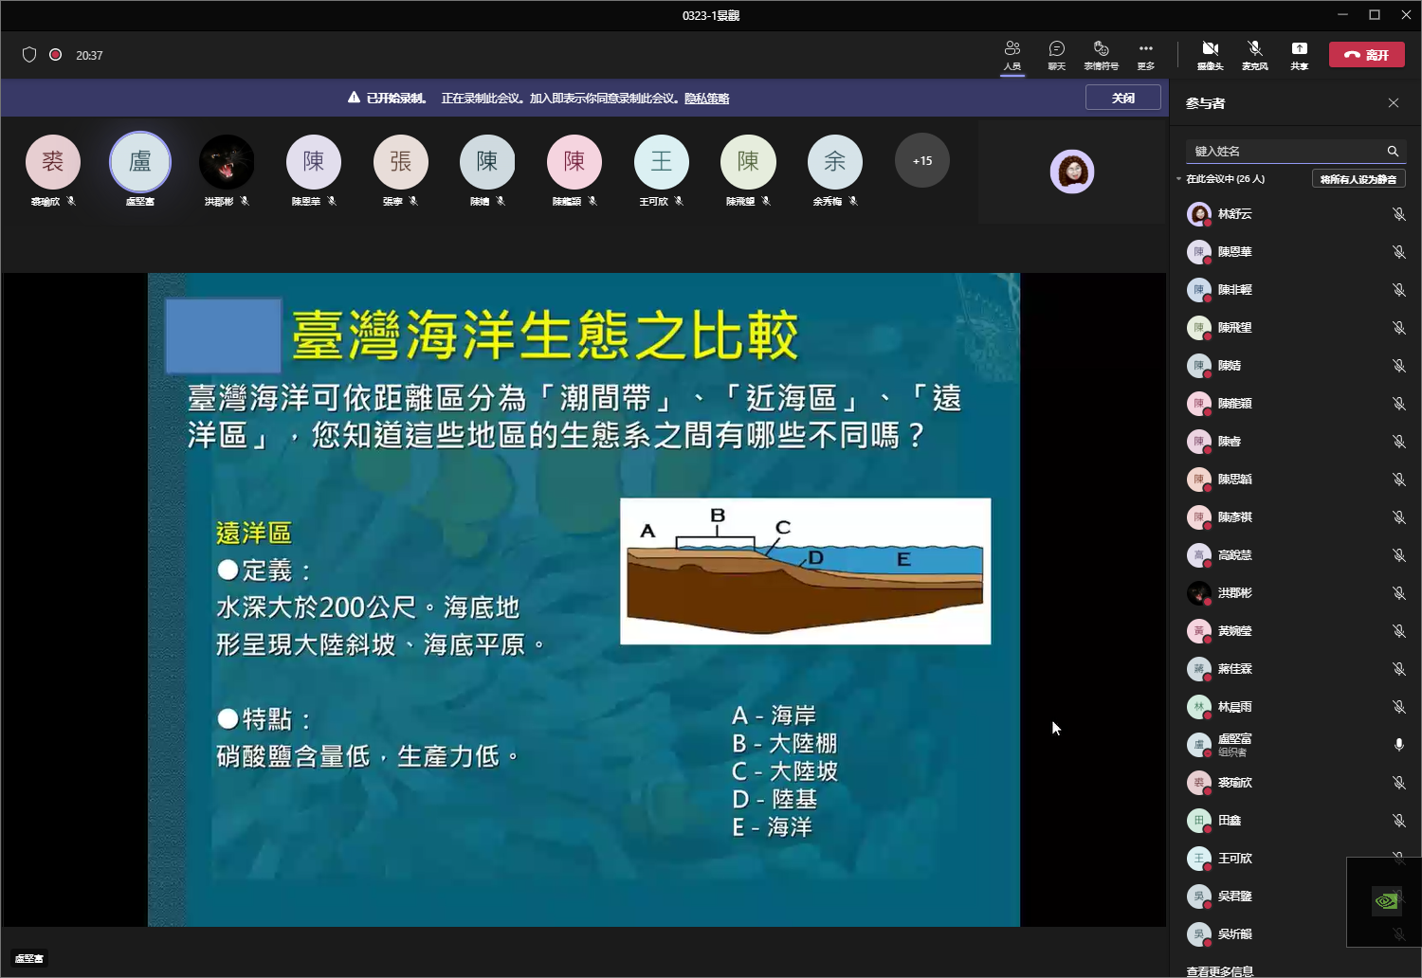Click the 人员 people icon
1422x978 pixels.
click(x=1012, y=54)
